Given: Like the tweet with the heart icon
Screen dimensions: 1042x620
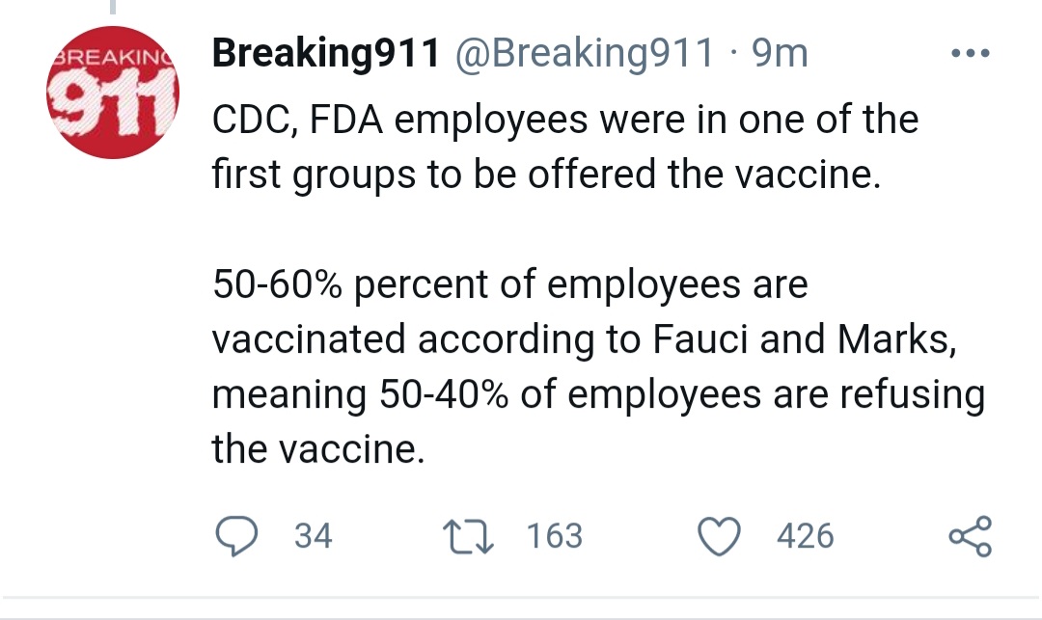Looking at the screenshot, I should point(719,536).
